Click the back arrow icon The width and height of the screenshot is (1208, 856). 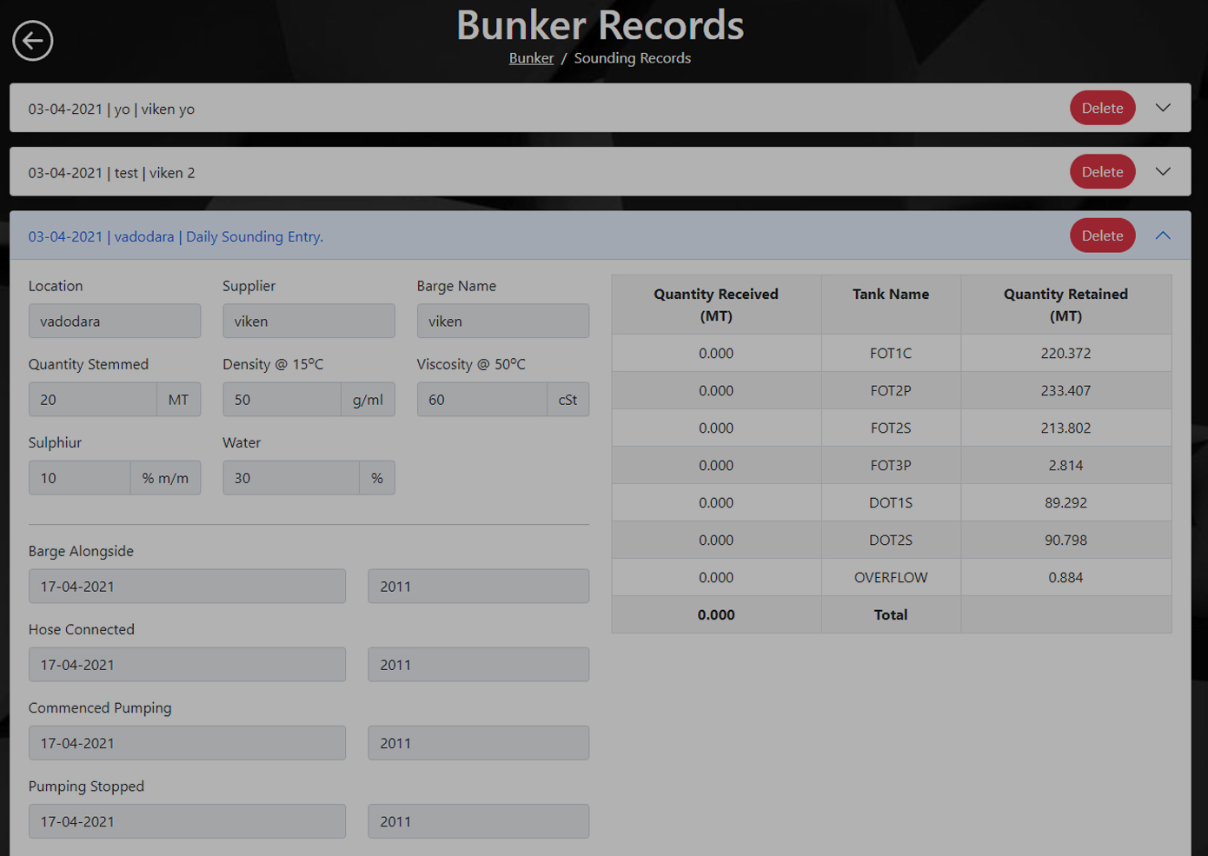[33, 40]
